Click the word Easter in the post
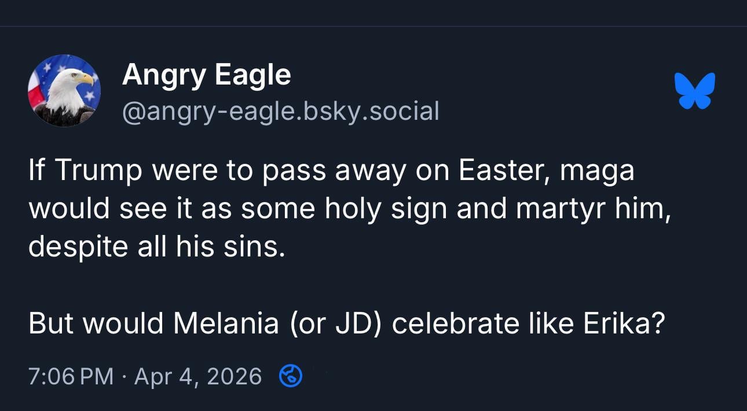This screenshot has width=747, height=411. [x=498, y=171]
